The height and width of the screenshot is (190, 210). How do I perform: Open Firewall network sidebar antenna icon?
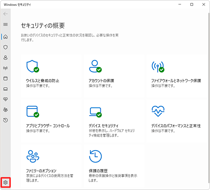coord(5,68)
